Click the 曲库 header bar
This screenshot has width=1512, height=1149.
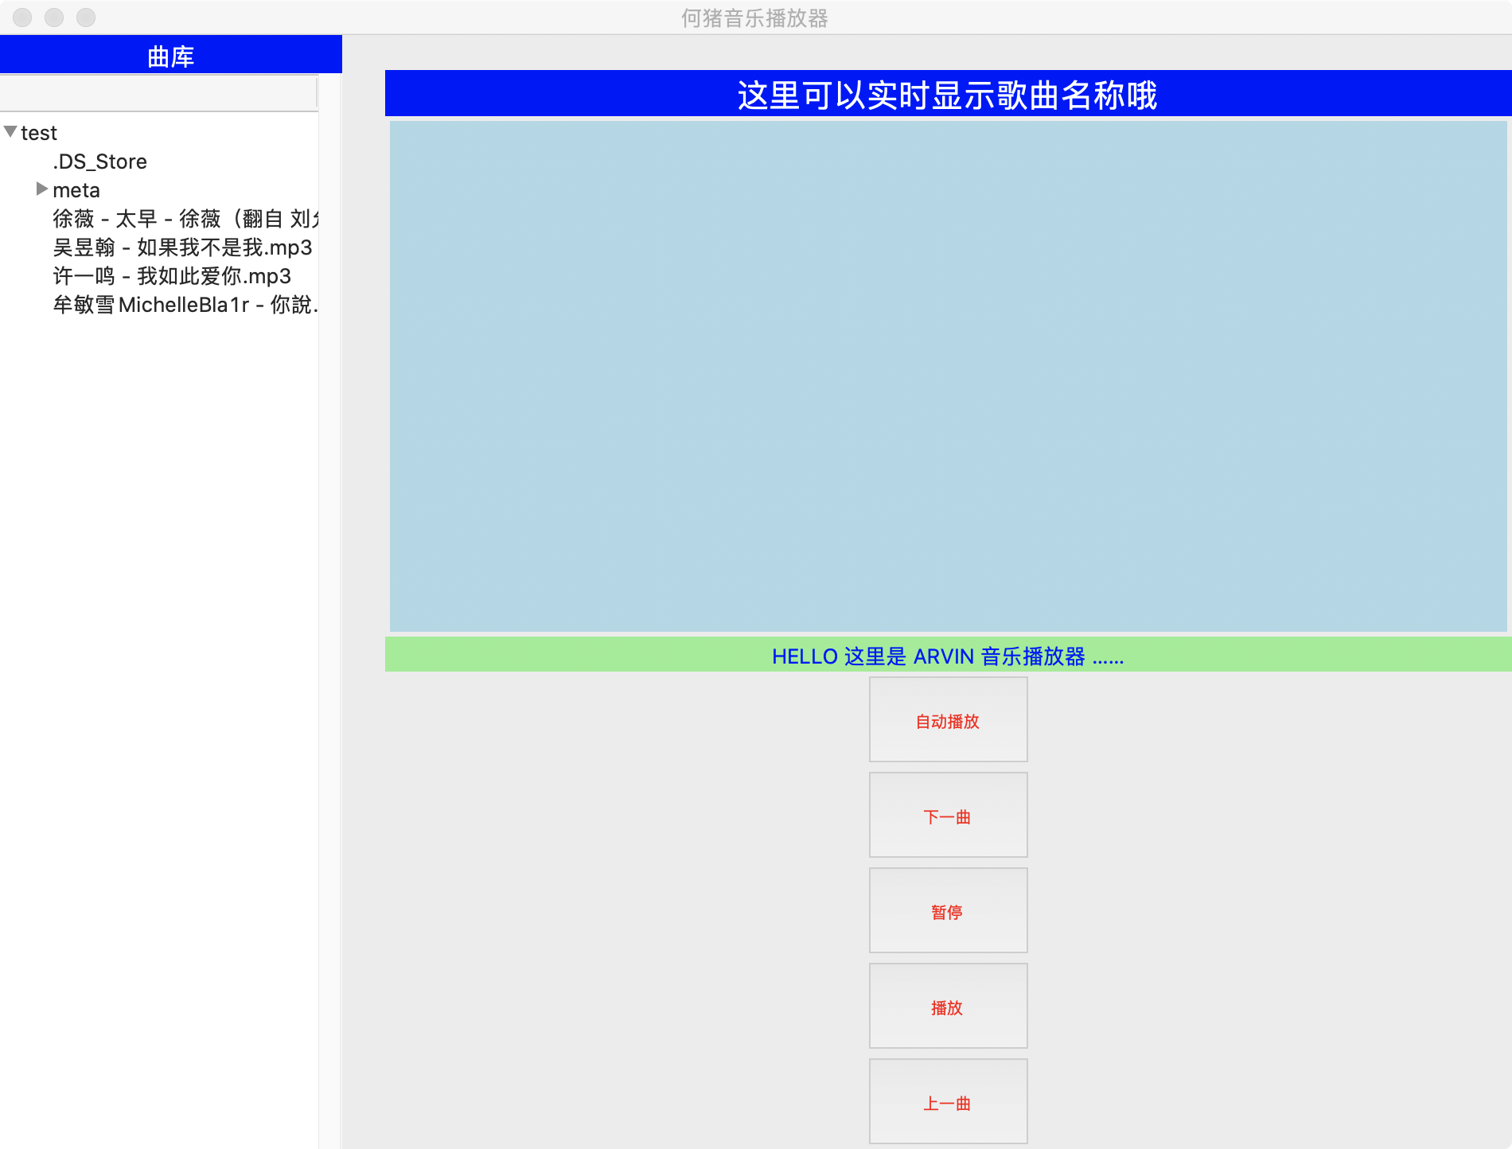170,55
